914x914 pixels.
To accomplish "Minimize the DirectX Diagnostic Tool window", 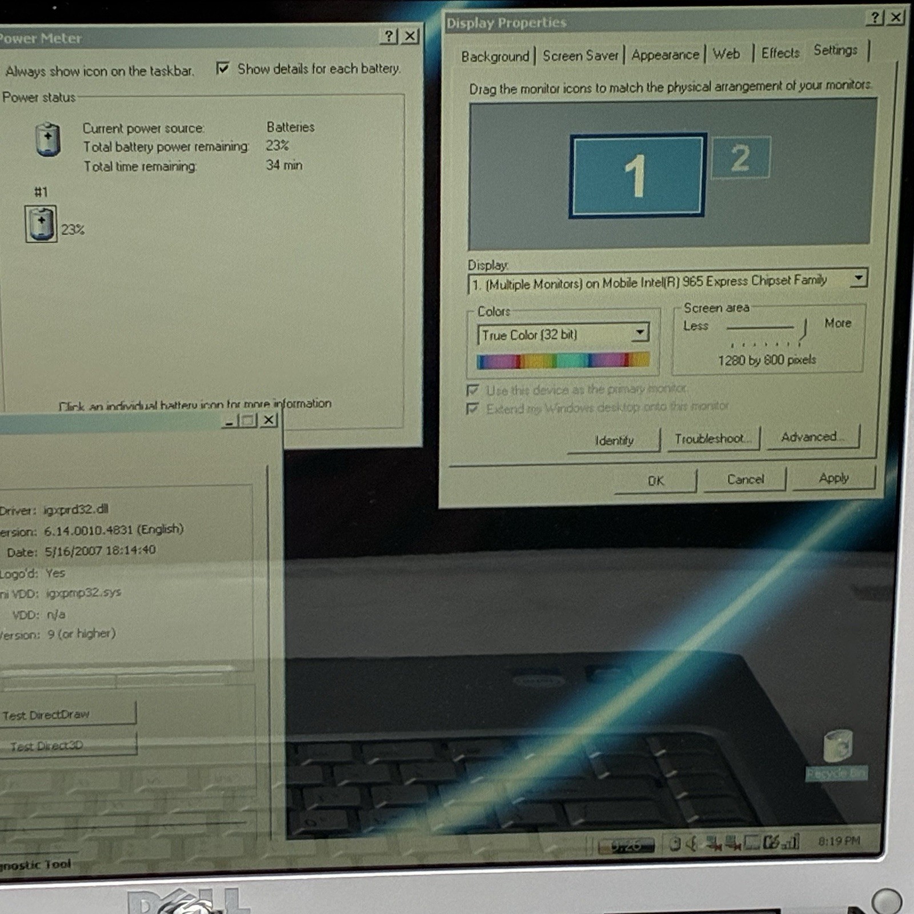I will coord(229,422).
